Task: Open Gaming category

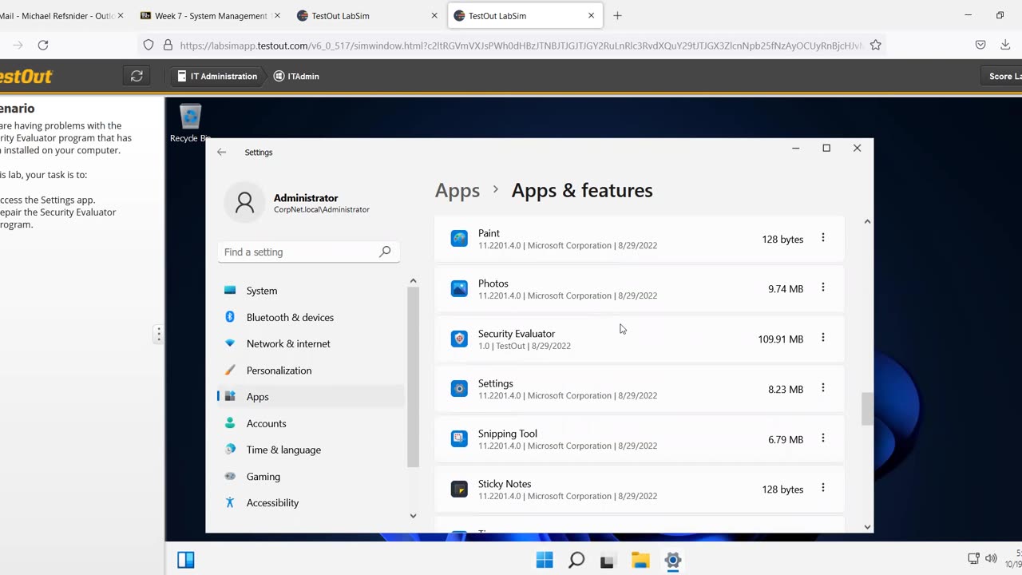Action: pyautogui.click(x=311, y=477)
